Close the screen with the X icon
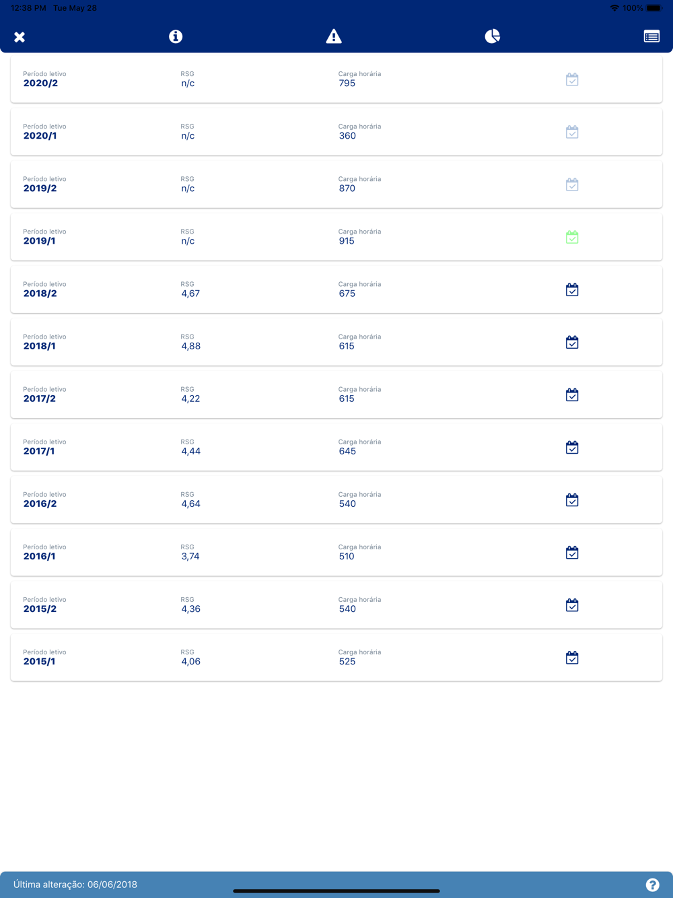 click(x=20, y=37)
